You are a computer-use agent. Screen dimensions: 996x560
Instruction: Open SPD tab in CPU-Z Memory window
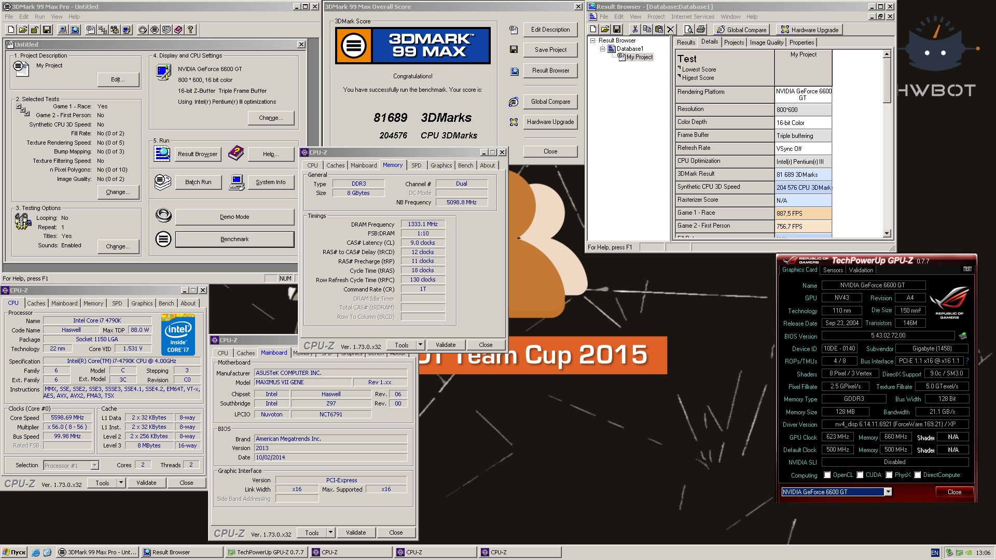(x=417, y=165)
